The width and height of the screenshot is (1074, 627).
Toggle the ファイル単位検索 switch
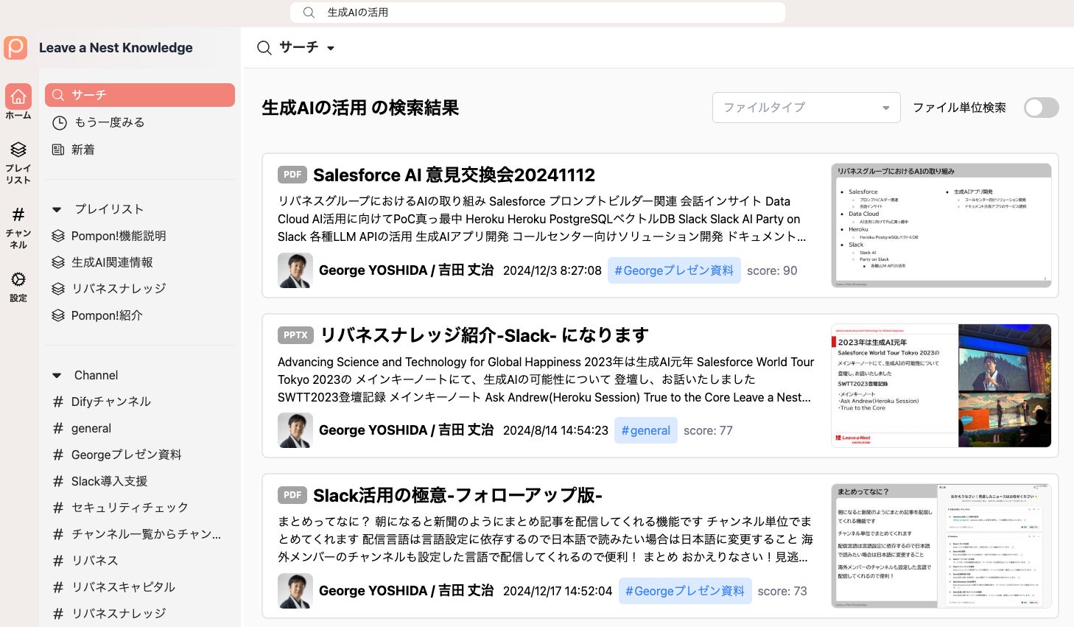coord(1041,108)
